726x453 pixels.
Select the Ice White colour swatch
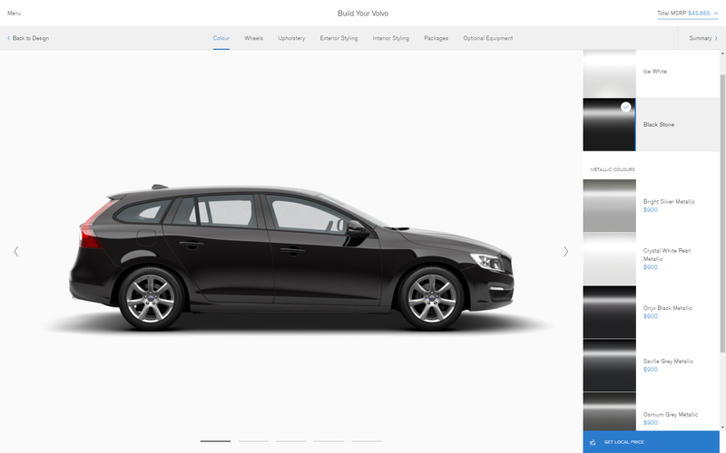click(x=609, y=74)
